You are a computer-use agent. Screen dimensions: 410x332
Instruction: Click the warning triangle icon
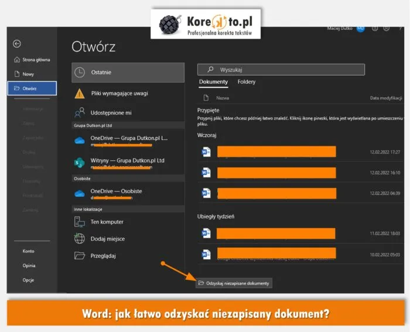click(80, 94)
